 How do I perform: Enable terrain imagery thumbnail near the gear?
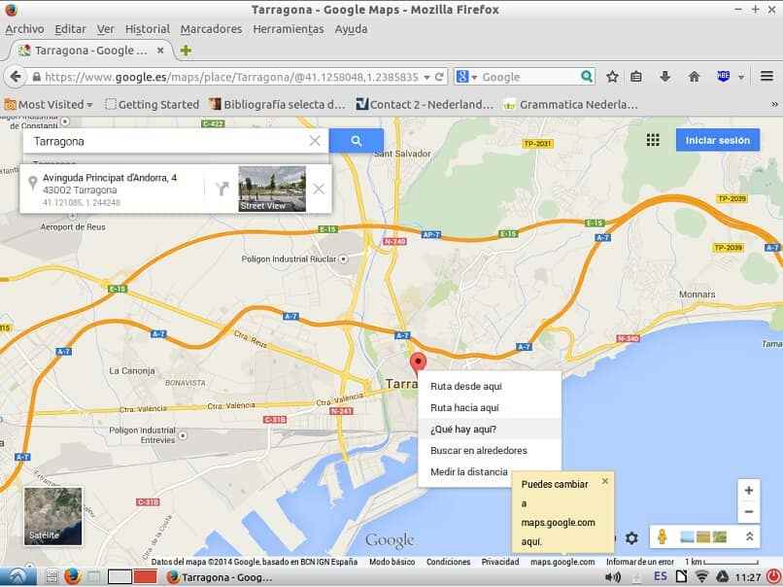pos(702,536)
